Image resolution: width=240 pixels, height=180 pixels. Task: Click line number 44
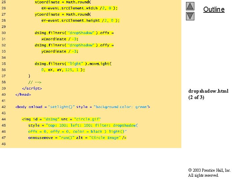(x=4, y=119)
